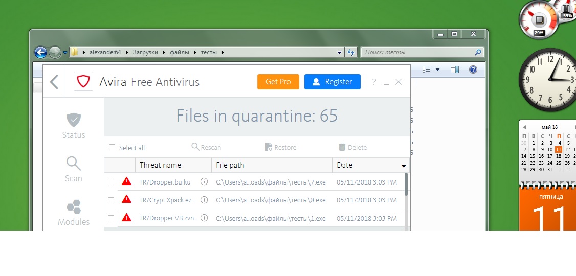Open view options dropdown arrow in Explorer
This screenshot has width=576, height=276.
coord(437,70)
